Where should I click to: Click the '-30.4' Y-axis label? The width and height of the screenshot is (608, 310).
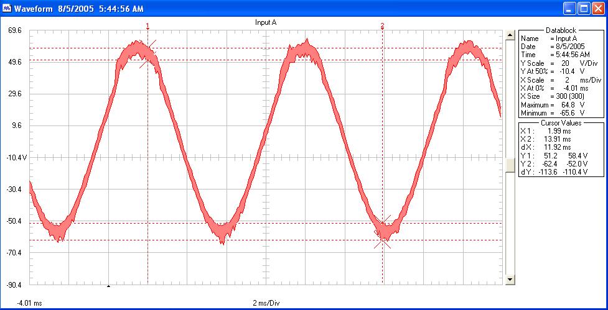coord(15,189)
